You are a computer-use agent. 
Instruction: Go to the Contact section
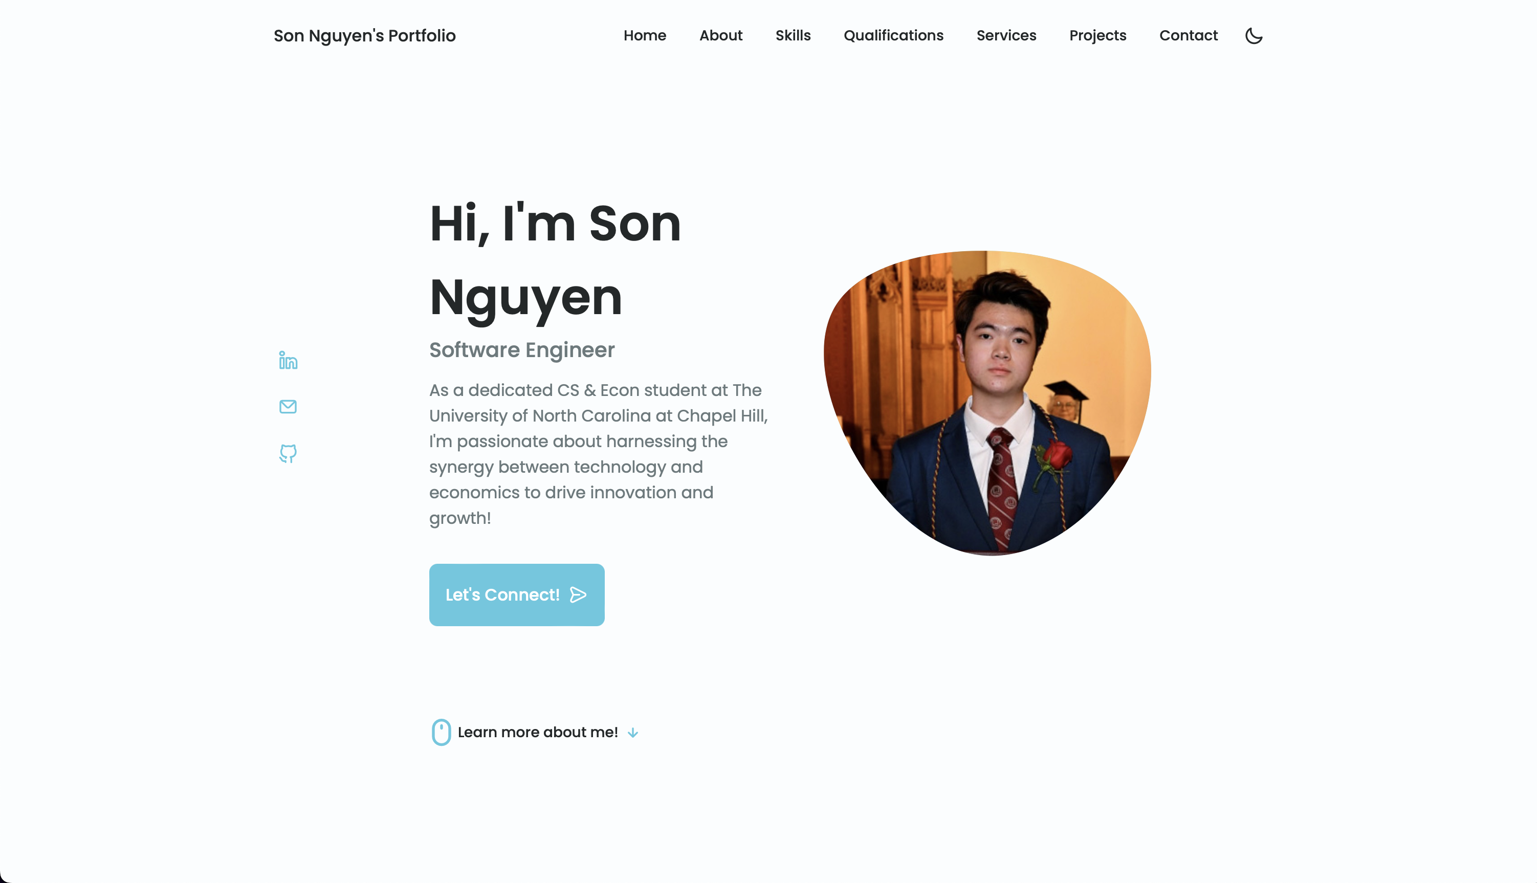[1188, 36]
